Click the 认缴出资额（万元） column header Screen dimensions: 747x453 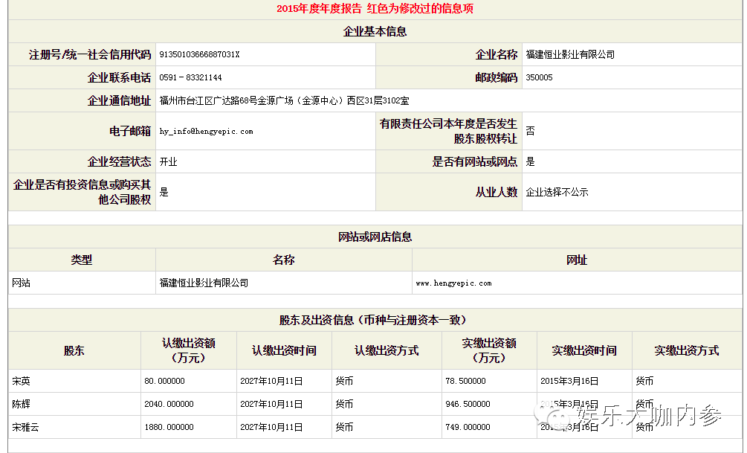coord(189,350)
